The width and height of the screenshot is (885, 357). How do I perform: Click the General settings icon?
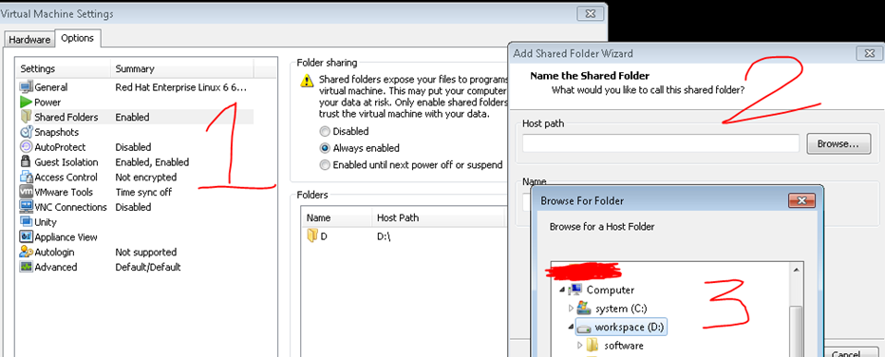27,87
